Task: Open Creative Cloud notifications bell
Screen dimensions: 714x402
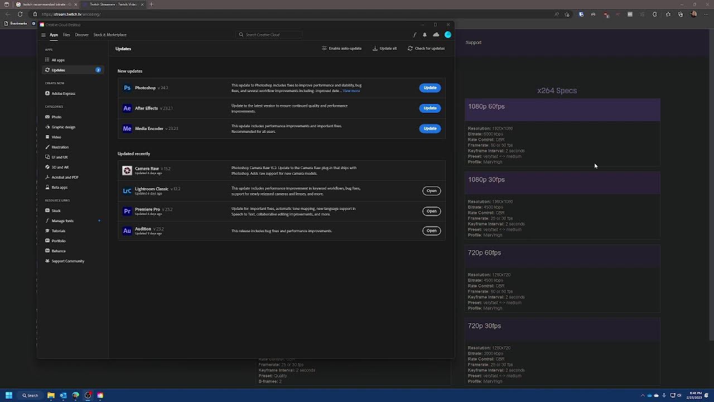Action: [424, 35]
